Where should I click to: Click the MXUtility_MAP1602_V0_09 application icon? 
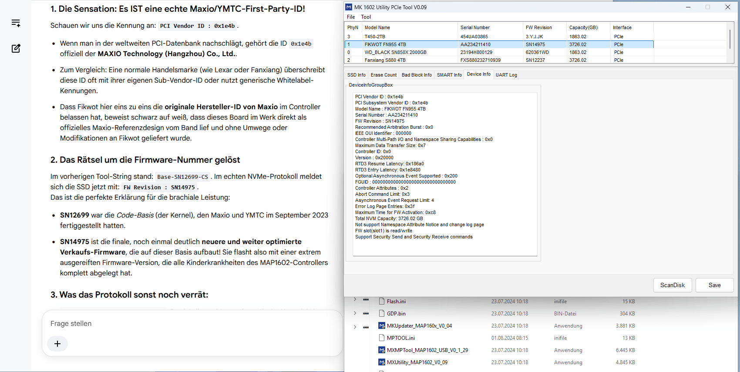(x=382, y=362)
